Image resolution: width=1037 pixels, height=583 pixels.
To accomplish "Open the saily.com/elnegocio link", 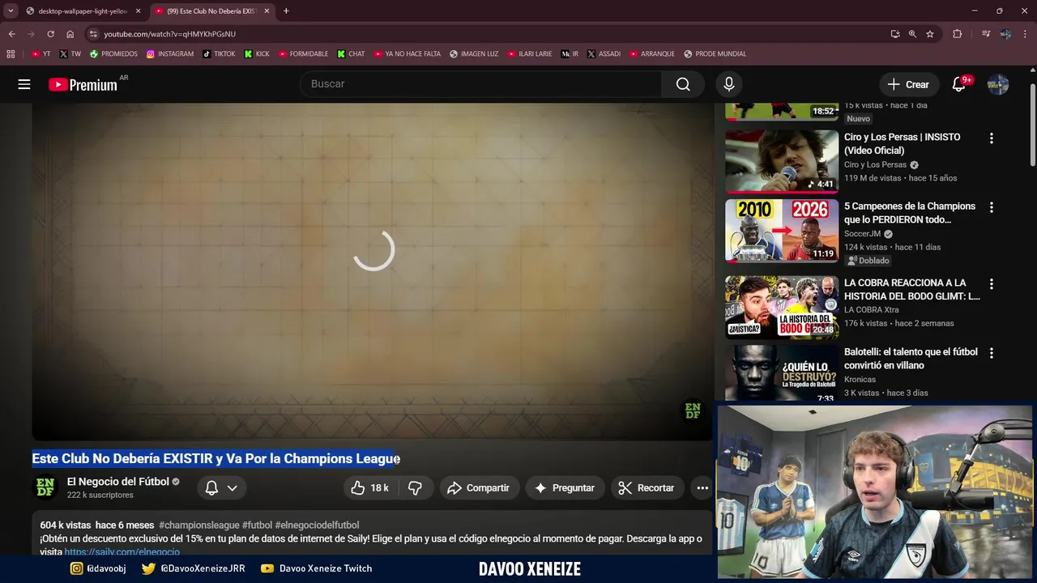I will coord(122,551).
